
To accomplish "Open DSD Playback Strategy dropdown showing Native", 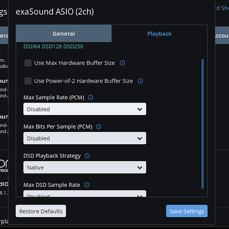I will 85,167.
